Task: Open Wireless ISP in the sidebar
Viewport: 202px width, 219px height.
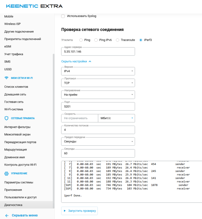Action: (13, 24)
